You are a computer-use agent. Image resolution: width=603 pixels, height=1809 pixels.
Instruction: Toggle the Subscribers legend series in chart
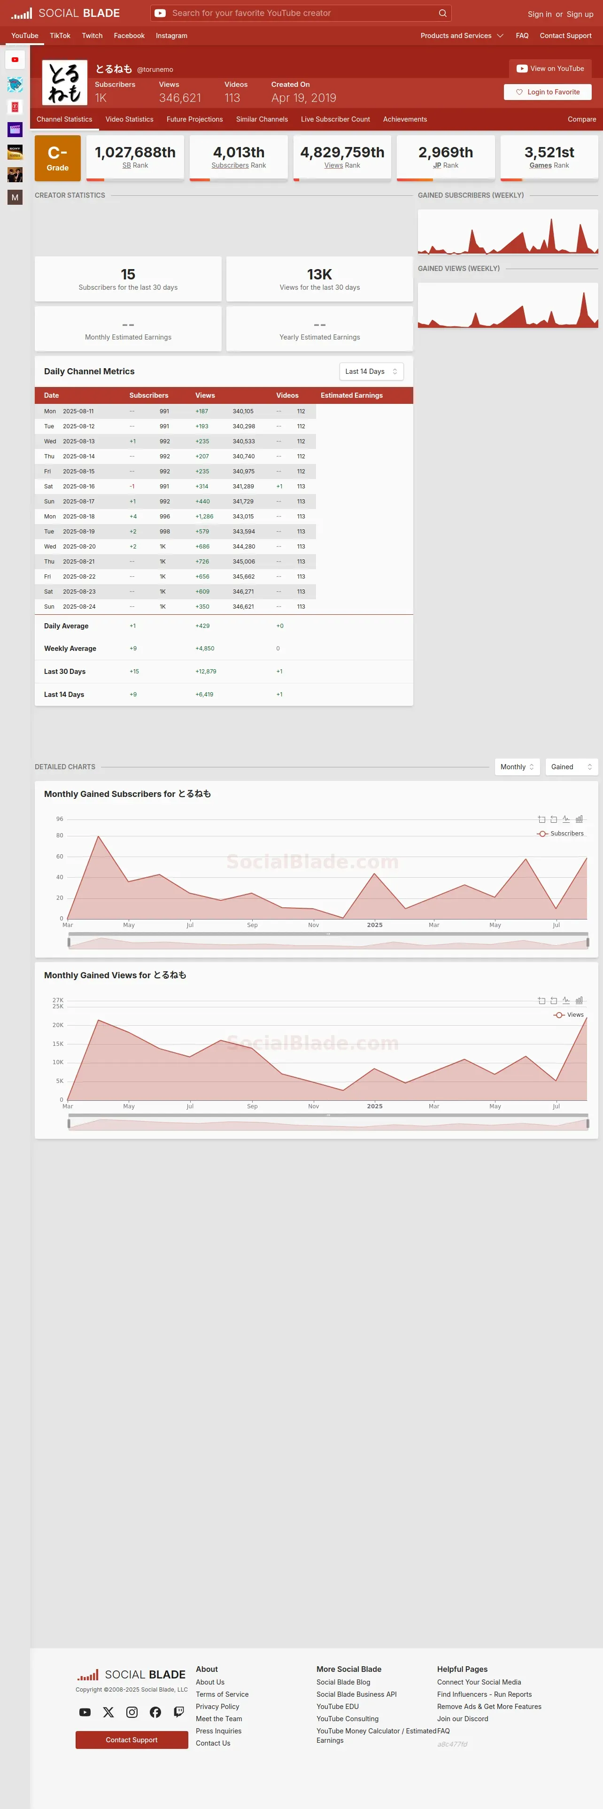(560, 834)
